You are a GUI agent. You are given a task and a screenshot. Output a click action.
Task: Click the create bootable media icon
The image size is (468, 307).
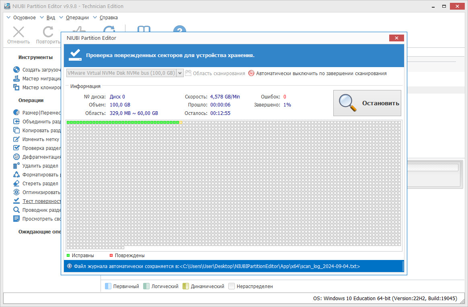coord(16,70)
